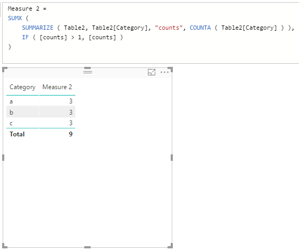Select the top-center resize handle of visual

pos(87,68)
